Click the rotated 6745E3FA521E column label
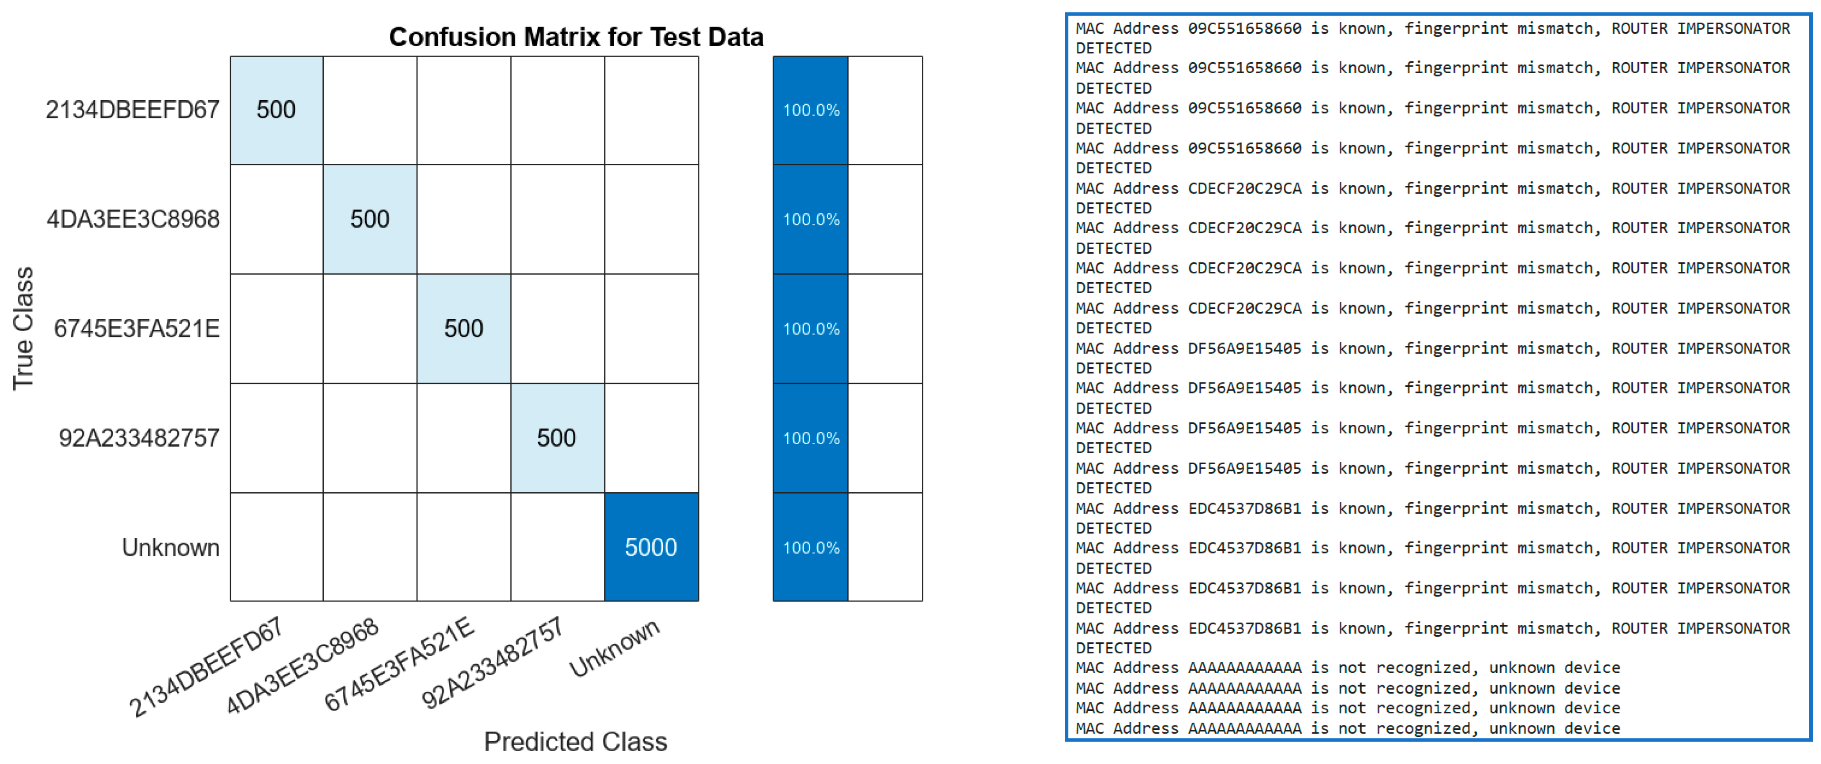 399,663
